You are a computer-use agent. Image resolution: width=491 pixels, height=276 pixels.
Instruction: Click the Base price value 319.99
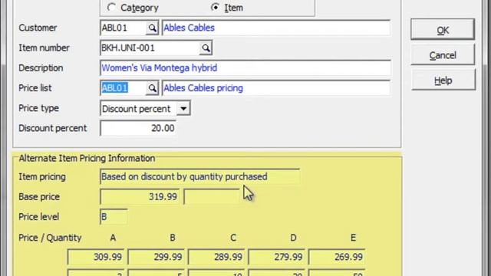pyautogui.click(x=140, y=196)
